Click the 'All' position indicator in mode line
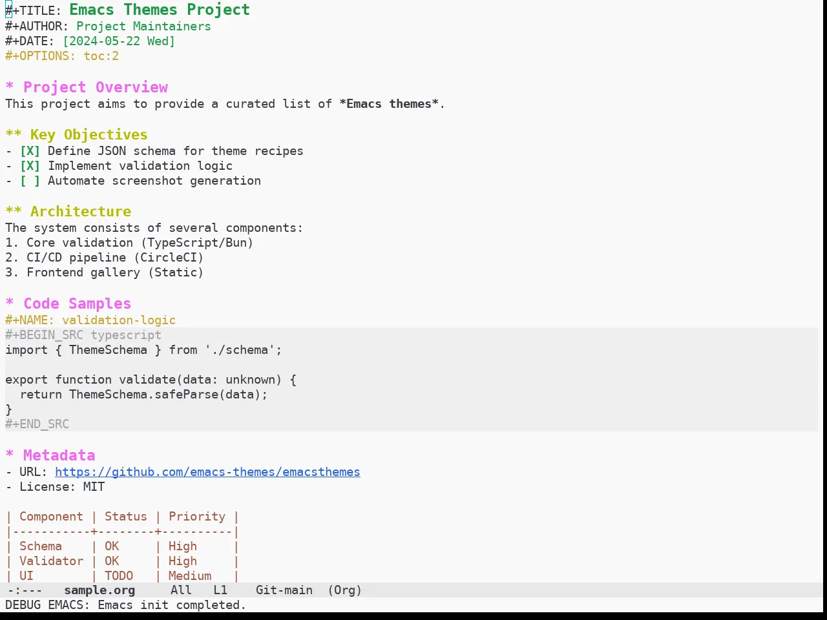The image size is (827, 620). [x=181, y=590]
